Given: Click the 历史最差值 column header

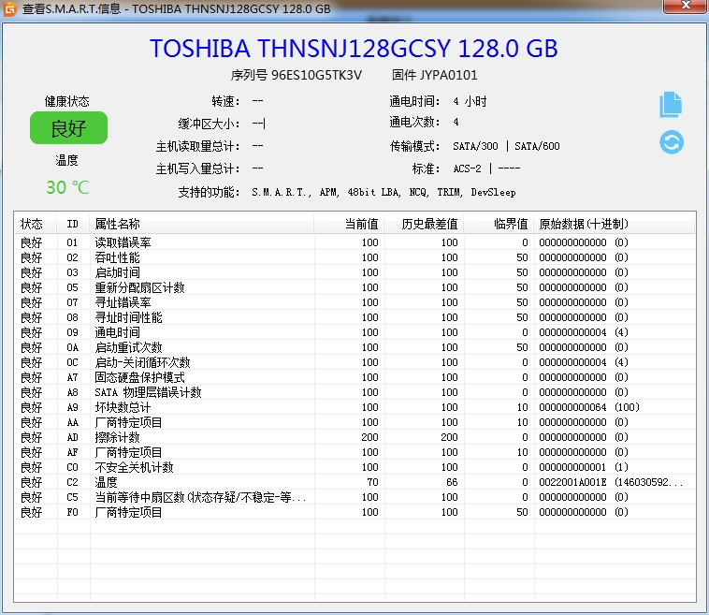Looking at the screenshot, I should click(424, 224).
